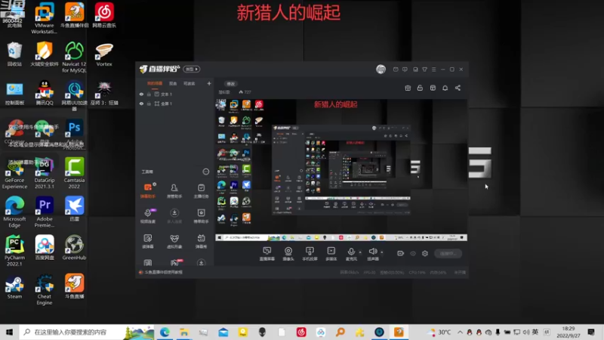
Task: Toggle the preview eye icon in bottom bar
Action: coord(413,253)
